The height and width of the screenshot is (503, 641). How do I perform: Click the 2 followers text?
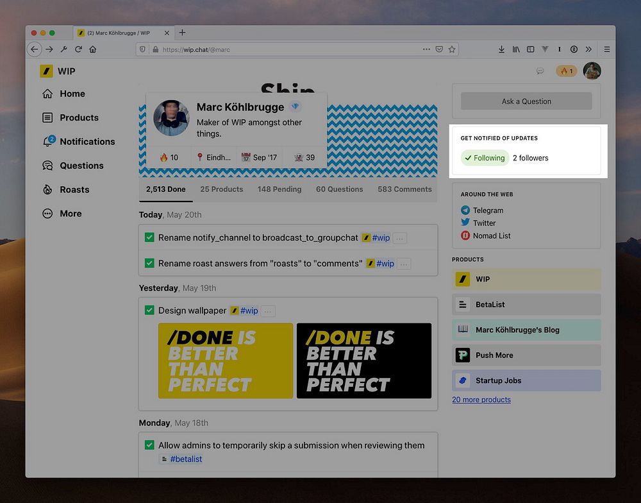(530, 158)
